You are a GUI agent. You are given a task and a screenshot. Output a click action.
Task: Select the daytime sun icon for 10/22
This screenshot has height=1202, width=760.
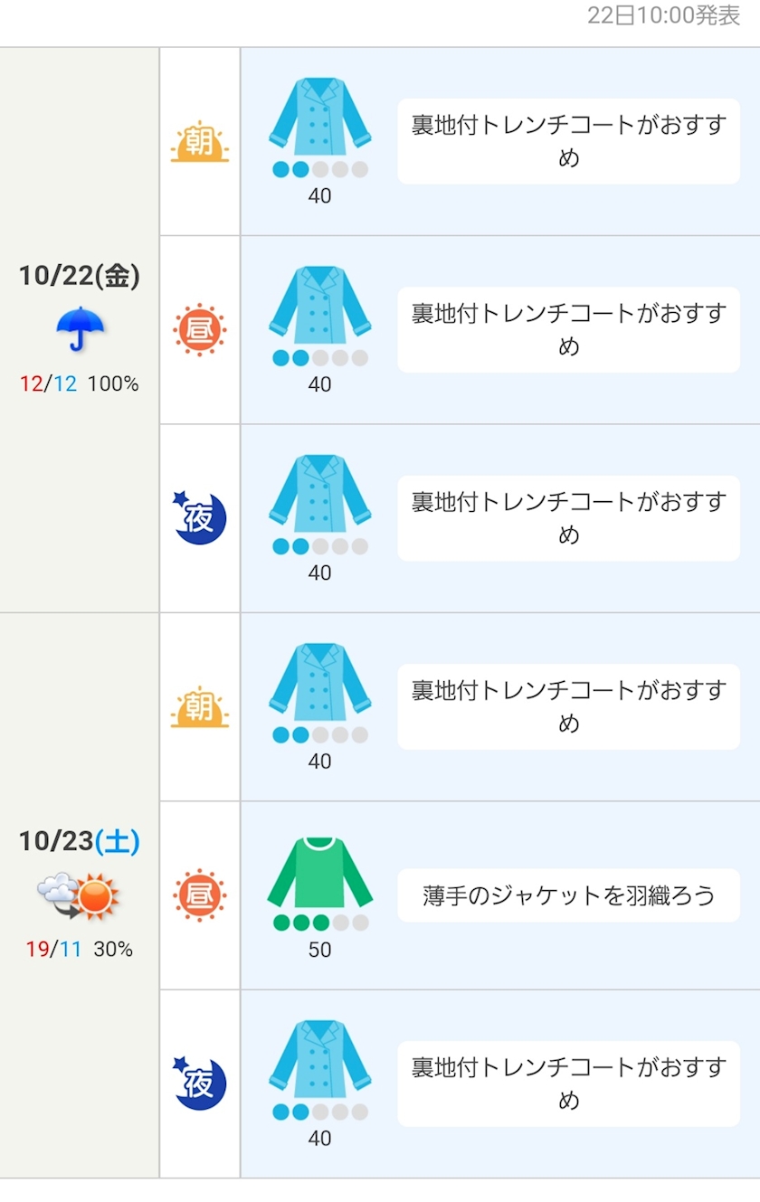200,330
